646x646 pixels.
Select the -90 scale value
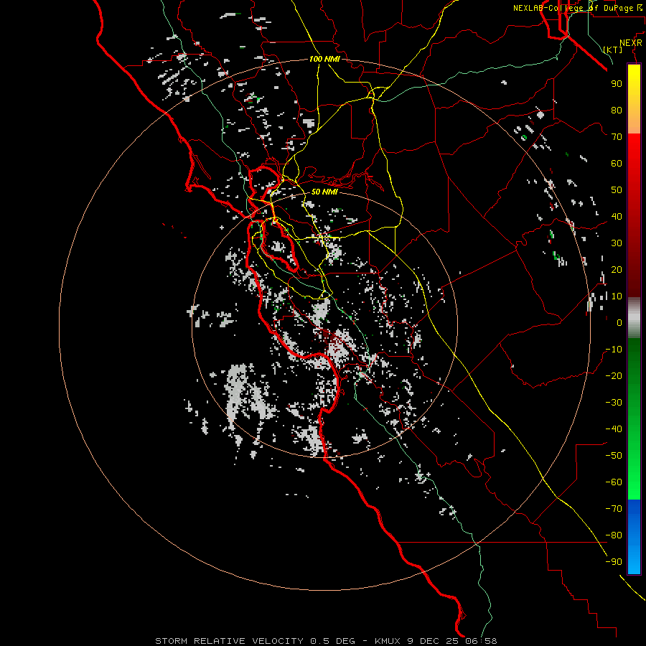point(614,562)
